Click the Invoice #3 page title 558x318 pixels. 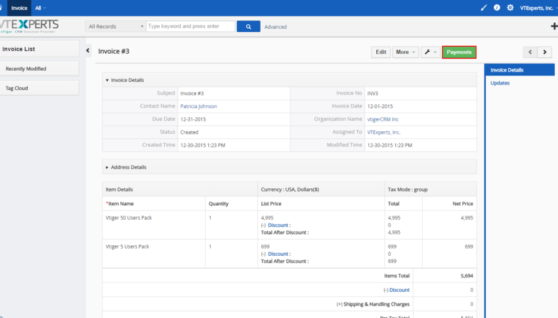coord(114,51)
